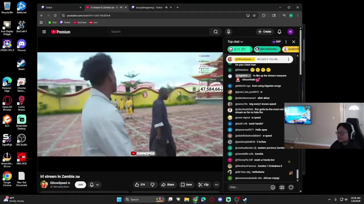This screenshot has height=204, width=364.
Task: Show hidden system tray icons
Action: coord(329,199)
